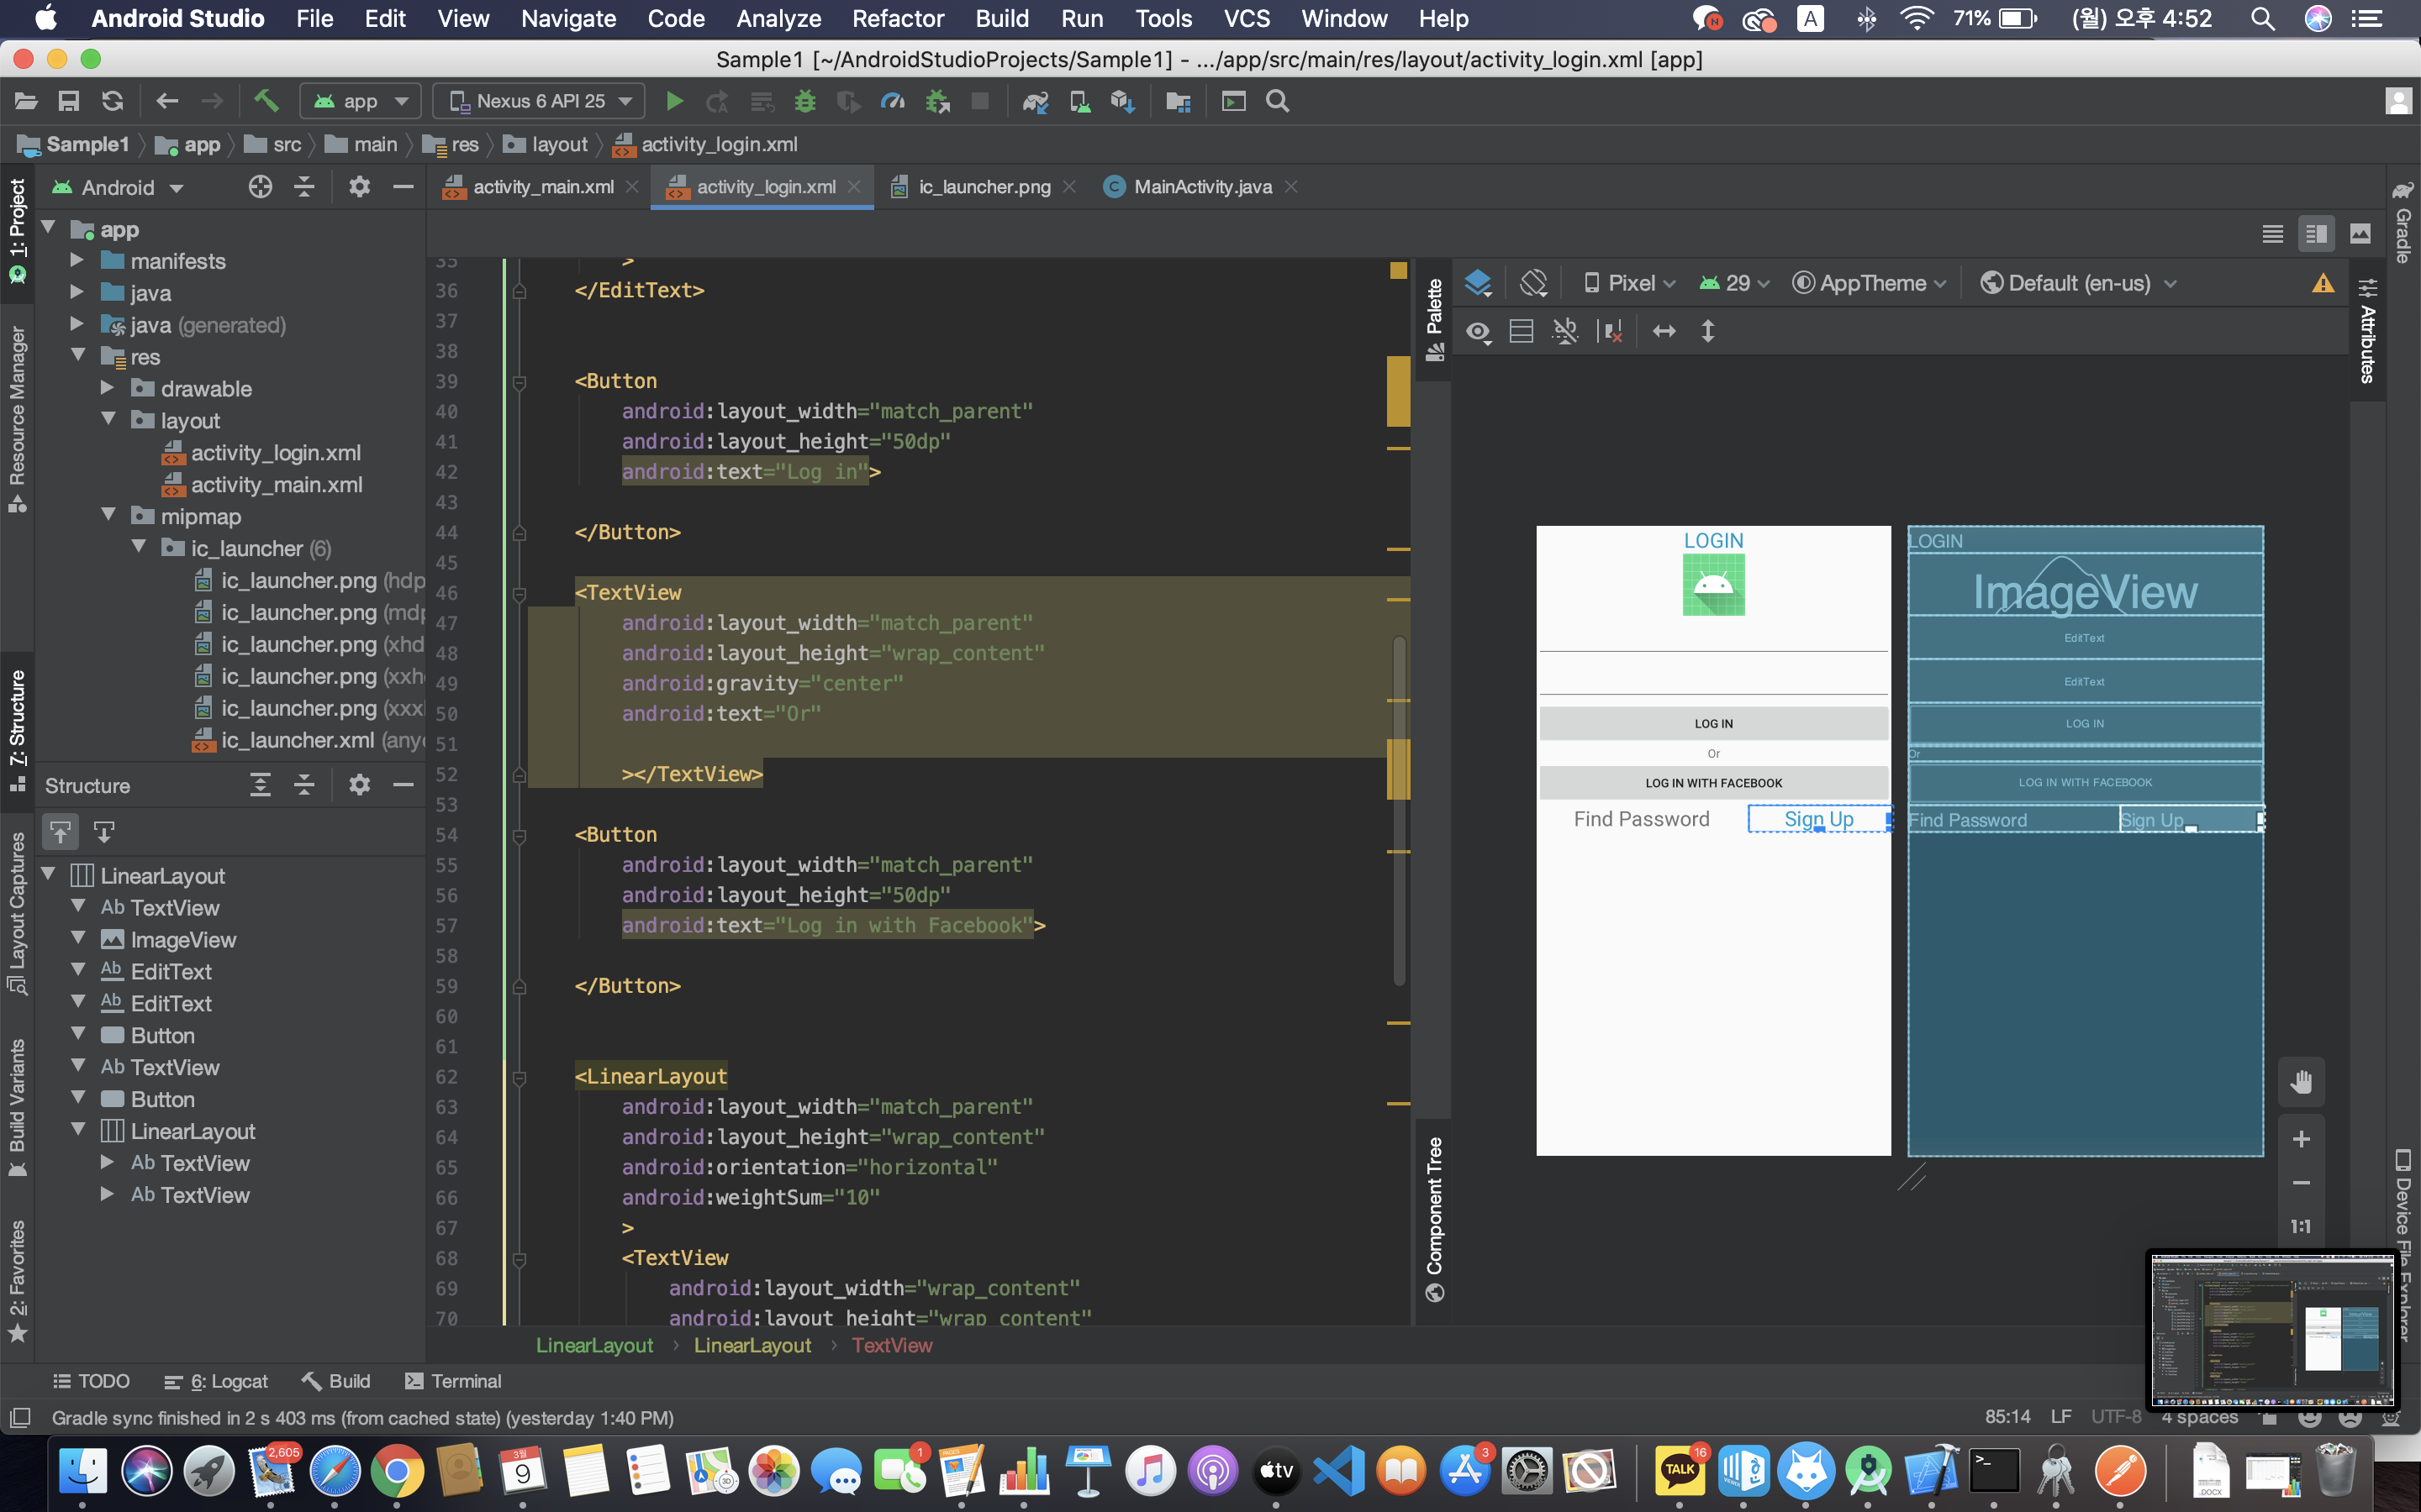Screen dimensions: 2421x1512
Task: Switch to code-only editor view
Action: [2272, 234]
